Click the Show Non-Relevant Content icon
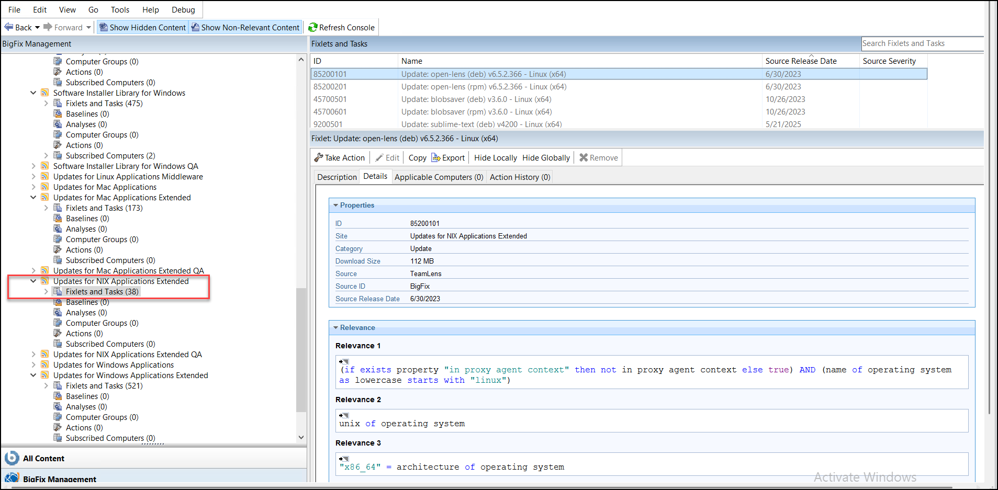 click(x=195, y=27)
